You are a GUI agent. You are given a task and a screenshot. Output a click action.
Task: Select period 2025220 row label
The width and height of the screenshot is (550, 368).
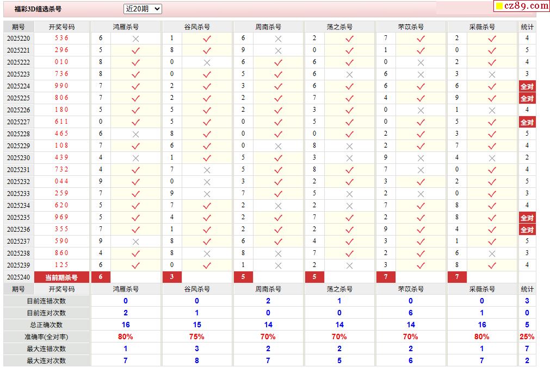(x=18, y=39)
